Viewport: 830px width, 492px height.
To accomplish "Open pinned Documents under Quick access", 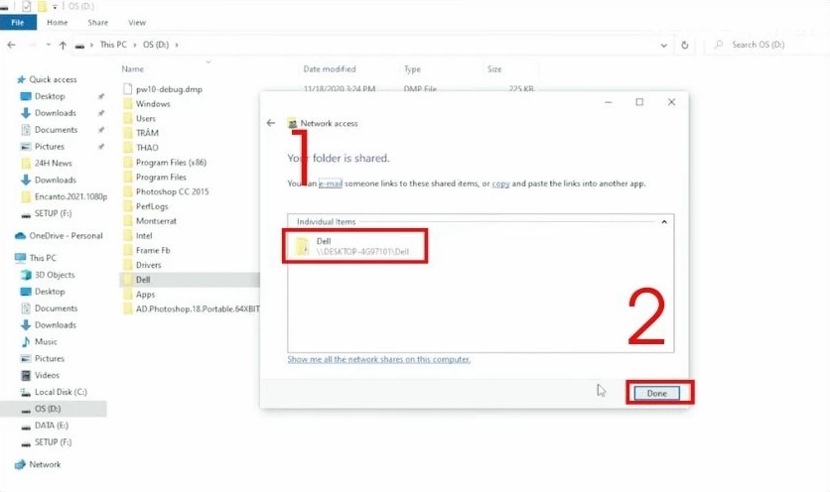I will (56, 130).
